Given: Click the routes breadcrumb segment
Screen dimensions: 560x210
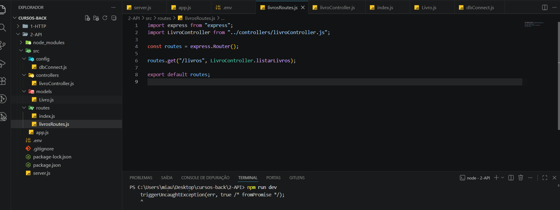Looking at the screenshot, I should (164, 18).
